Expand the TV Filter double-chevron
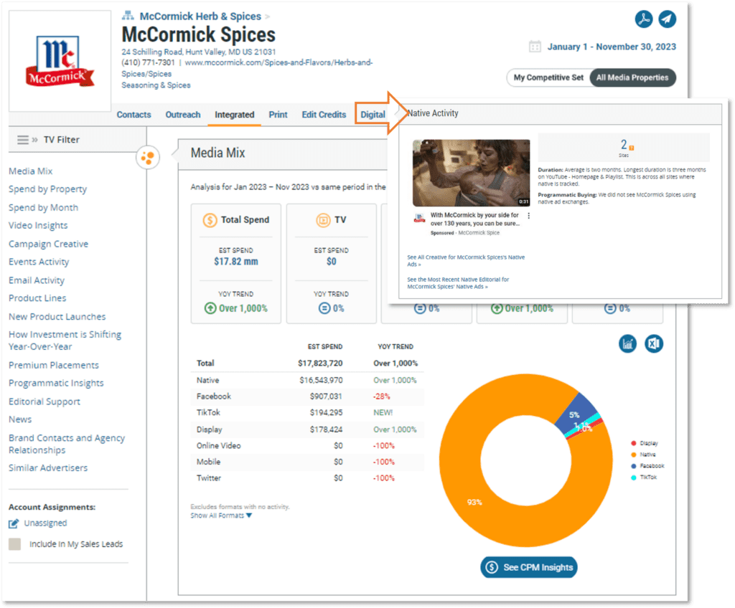The width and height of the screenshot is (735, 608). coord(34,140)
